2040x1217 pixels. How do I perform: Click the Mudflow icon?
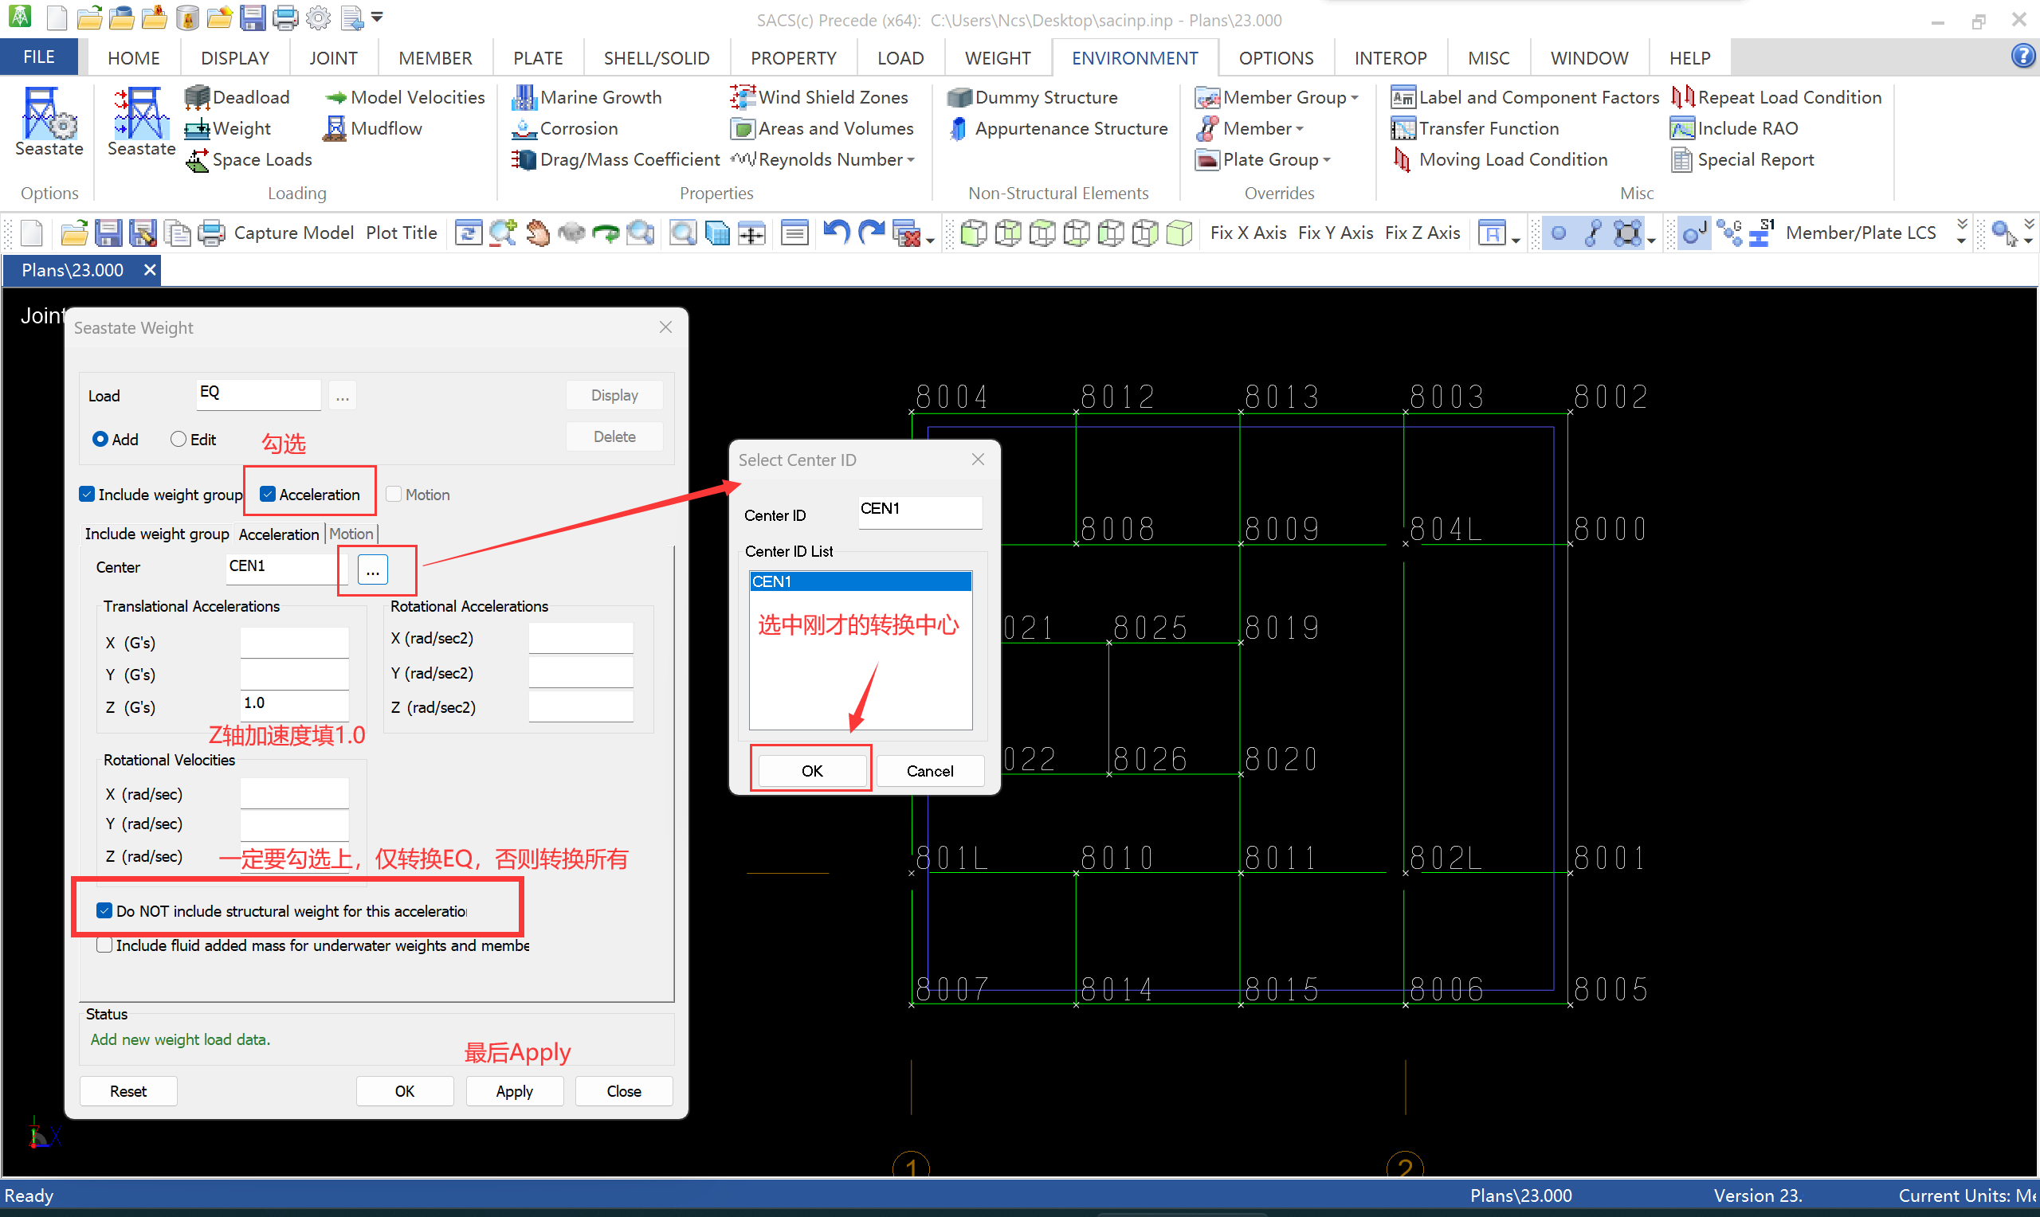[x=335, y=128]
